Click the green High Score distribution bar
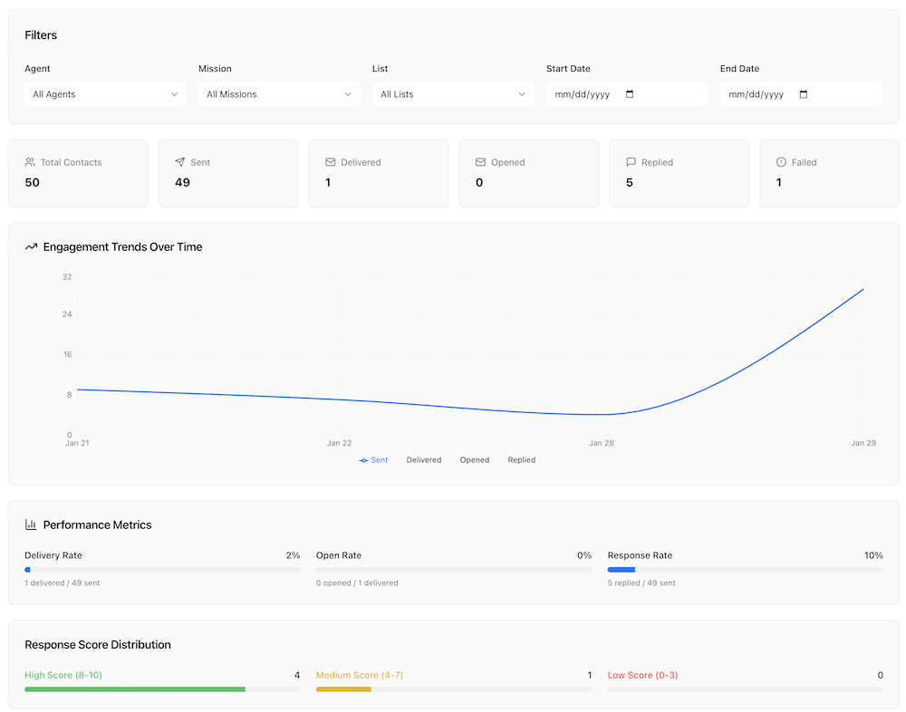906x712 pixels. pyautogui.click(x=162, y=689)
